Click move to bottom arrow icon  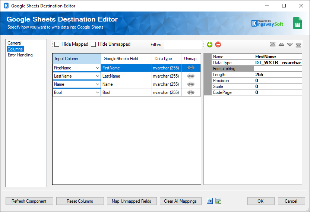[x=298, y=45]
